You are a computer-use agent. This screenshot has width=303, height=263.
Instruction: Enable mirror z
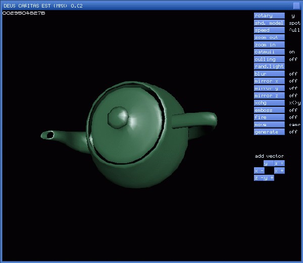point(269,96)
